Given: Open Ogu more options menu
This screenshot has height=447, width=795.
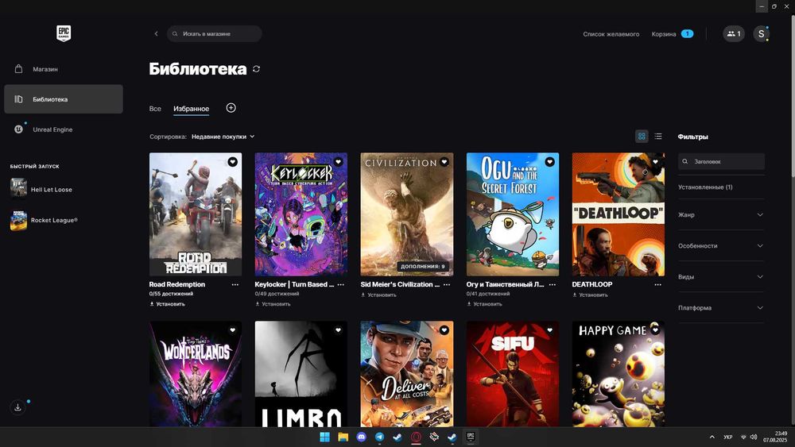Looking at the screenshot, I should (553, 284).
